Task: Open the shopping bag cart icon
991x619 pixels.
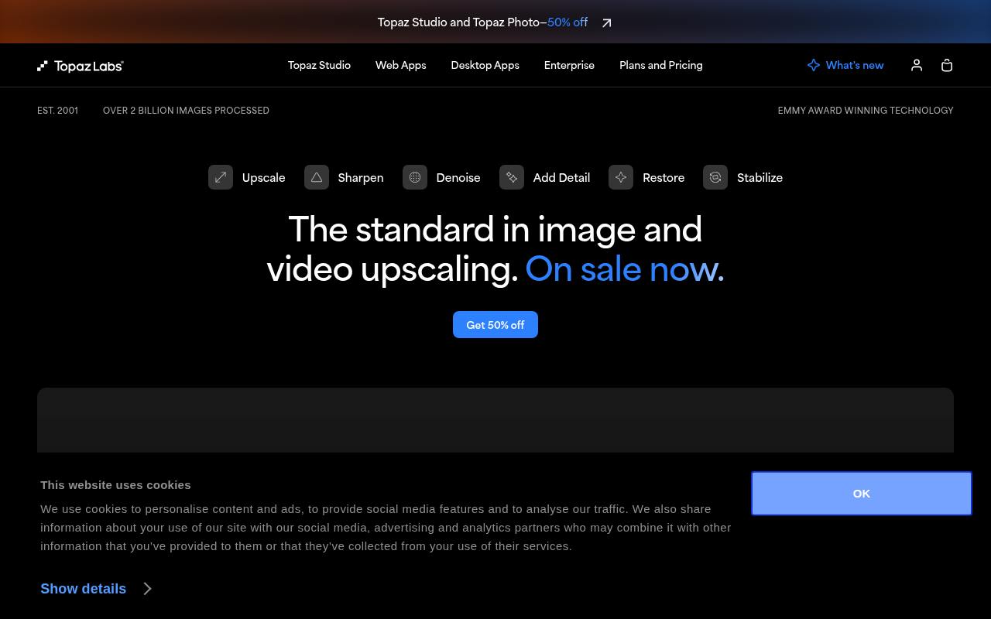Action: 947,66
